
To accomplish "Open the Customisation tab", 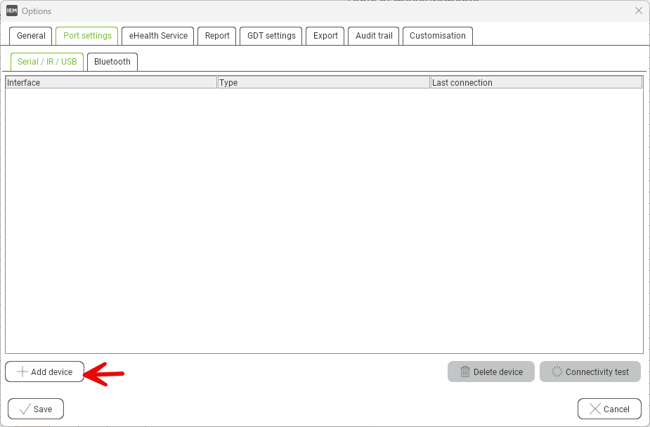I will point(437,36).
